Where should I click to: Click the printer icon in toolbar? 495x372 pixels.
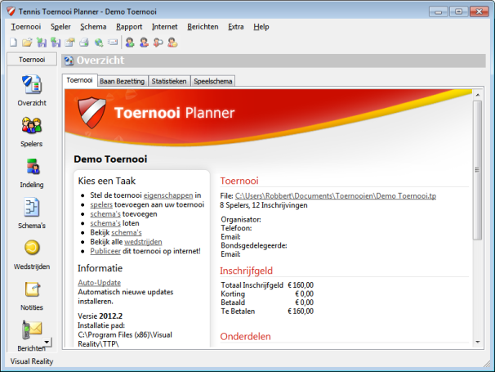click(84, 43)
